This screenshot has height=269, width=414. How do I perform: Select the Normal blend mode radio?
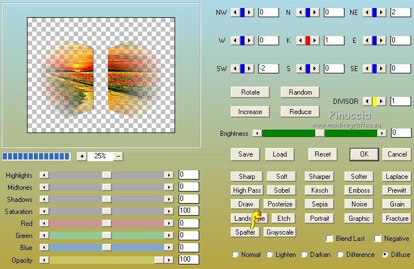click(235, 255)
